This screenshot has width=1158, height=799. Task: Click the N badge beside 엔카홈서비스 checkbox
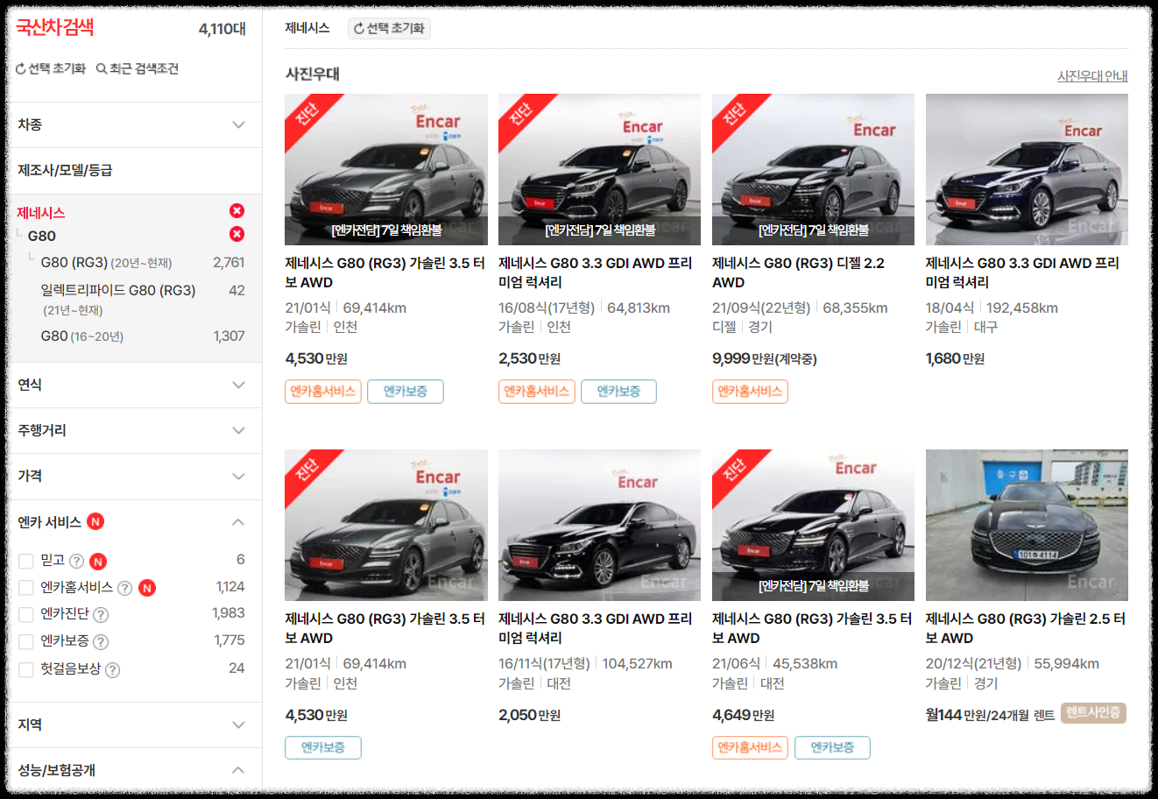(147, 588)
